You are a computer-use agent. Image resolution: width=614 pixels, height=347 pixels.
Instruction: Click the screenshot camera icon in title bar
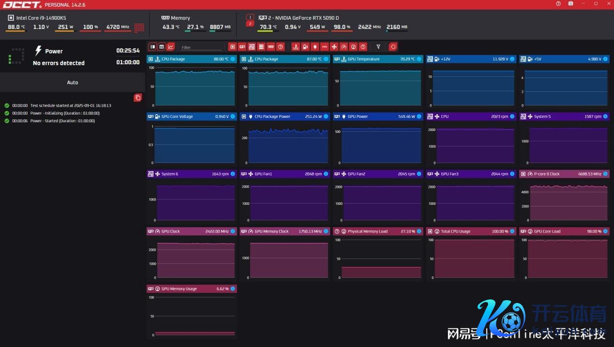point(571,3)
